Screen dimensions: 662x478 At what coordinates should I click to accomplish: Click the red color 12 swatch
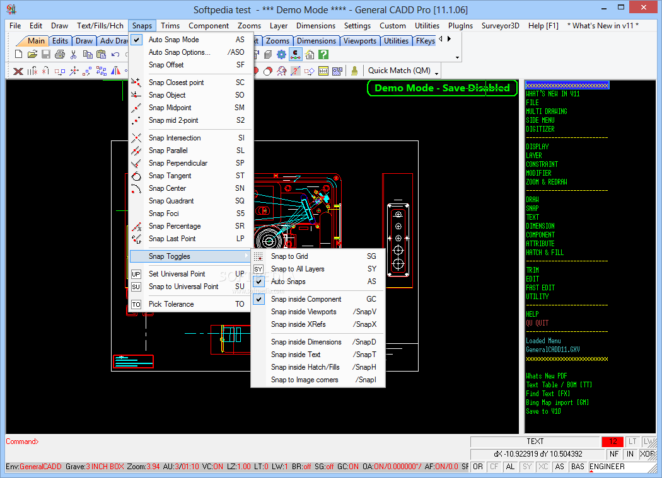613,441
